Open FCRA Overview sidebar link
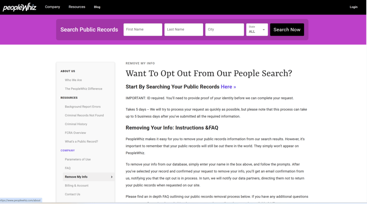The height and width of the screenshot is (204, 367). (75, 133)
